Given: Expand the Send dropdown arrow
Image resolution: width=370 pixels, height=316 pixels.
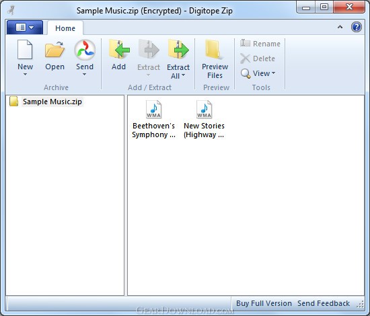Looking at the screenshot, I should click(x=84, y=75).
